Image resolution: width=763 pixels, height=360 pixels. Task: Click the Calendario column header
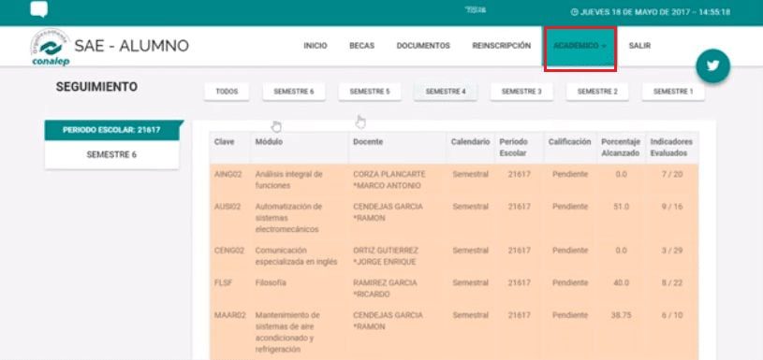(x=470, y=142)
